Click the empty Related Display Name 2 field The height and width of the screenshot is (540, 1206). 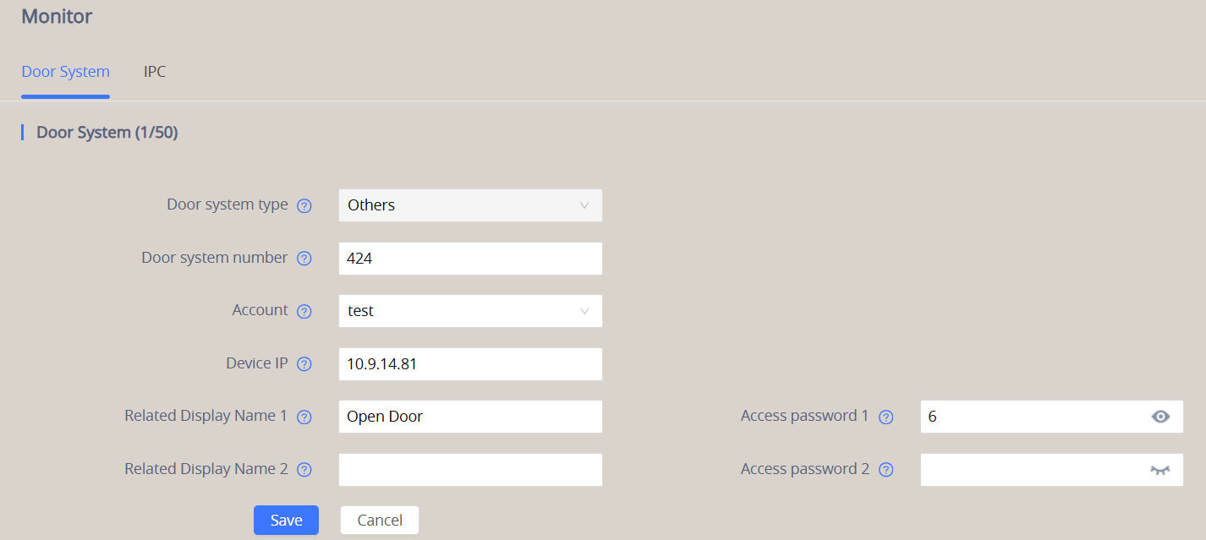[470, 469]
